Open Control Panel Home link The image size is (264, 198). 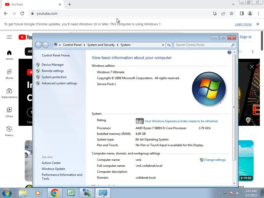(x=56, y=55)
